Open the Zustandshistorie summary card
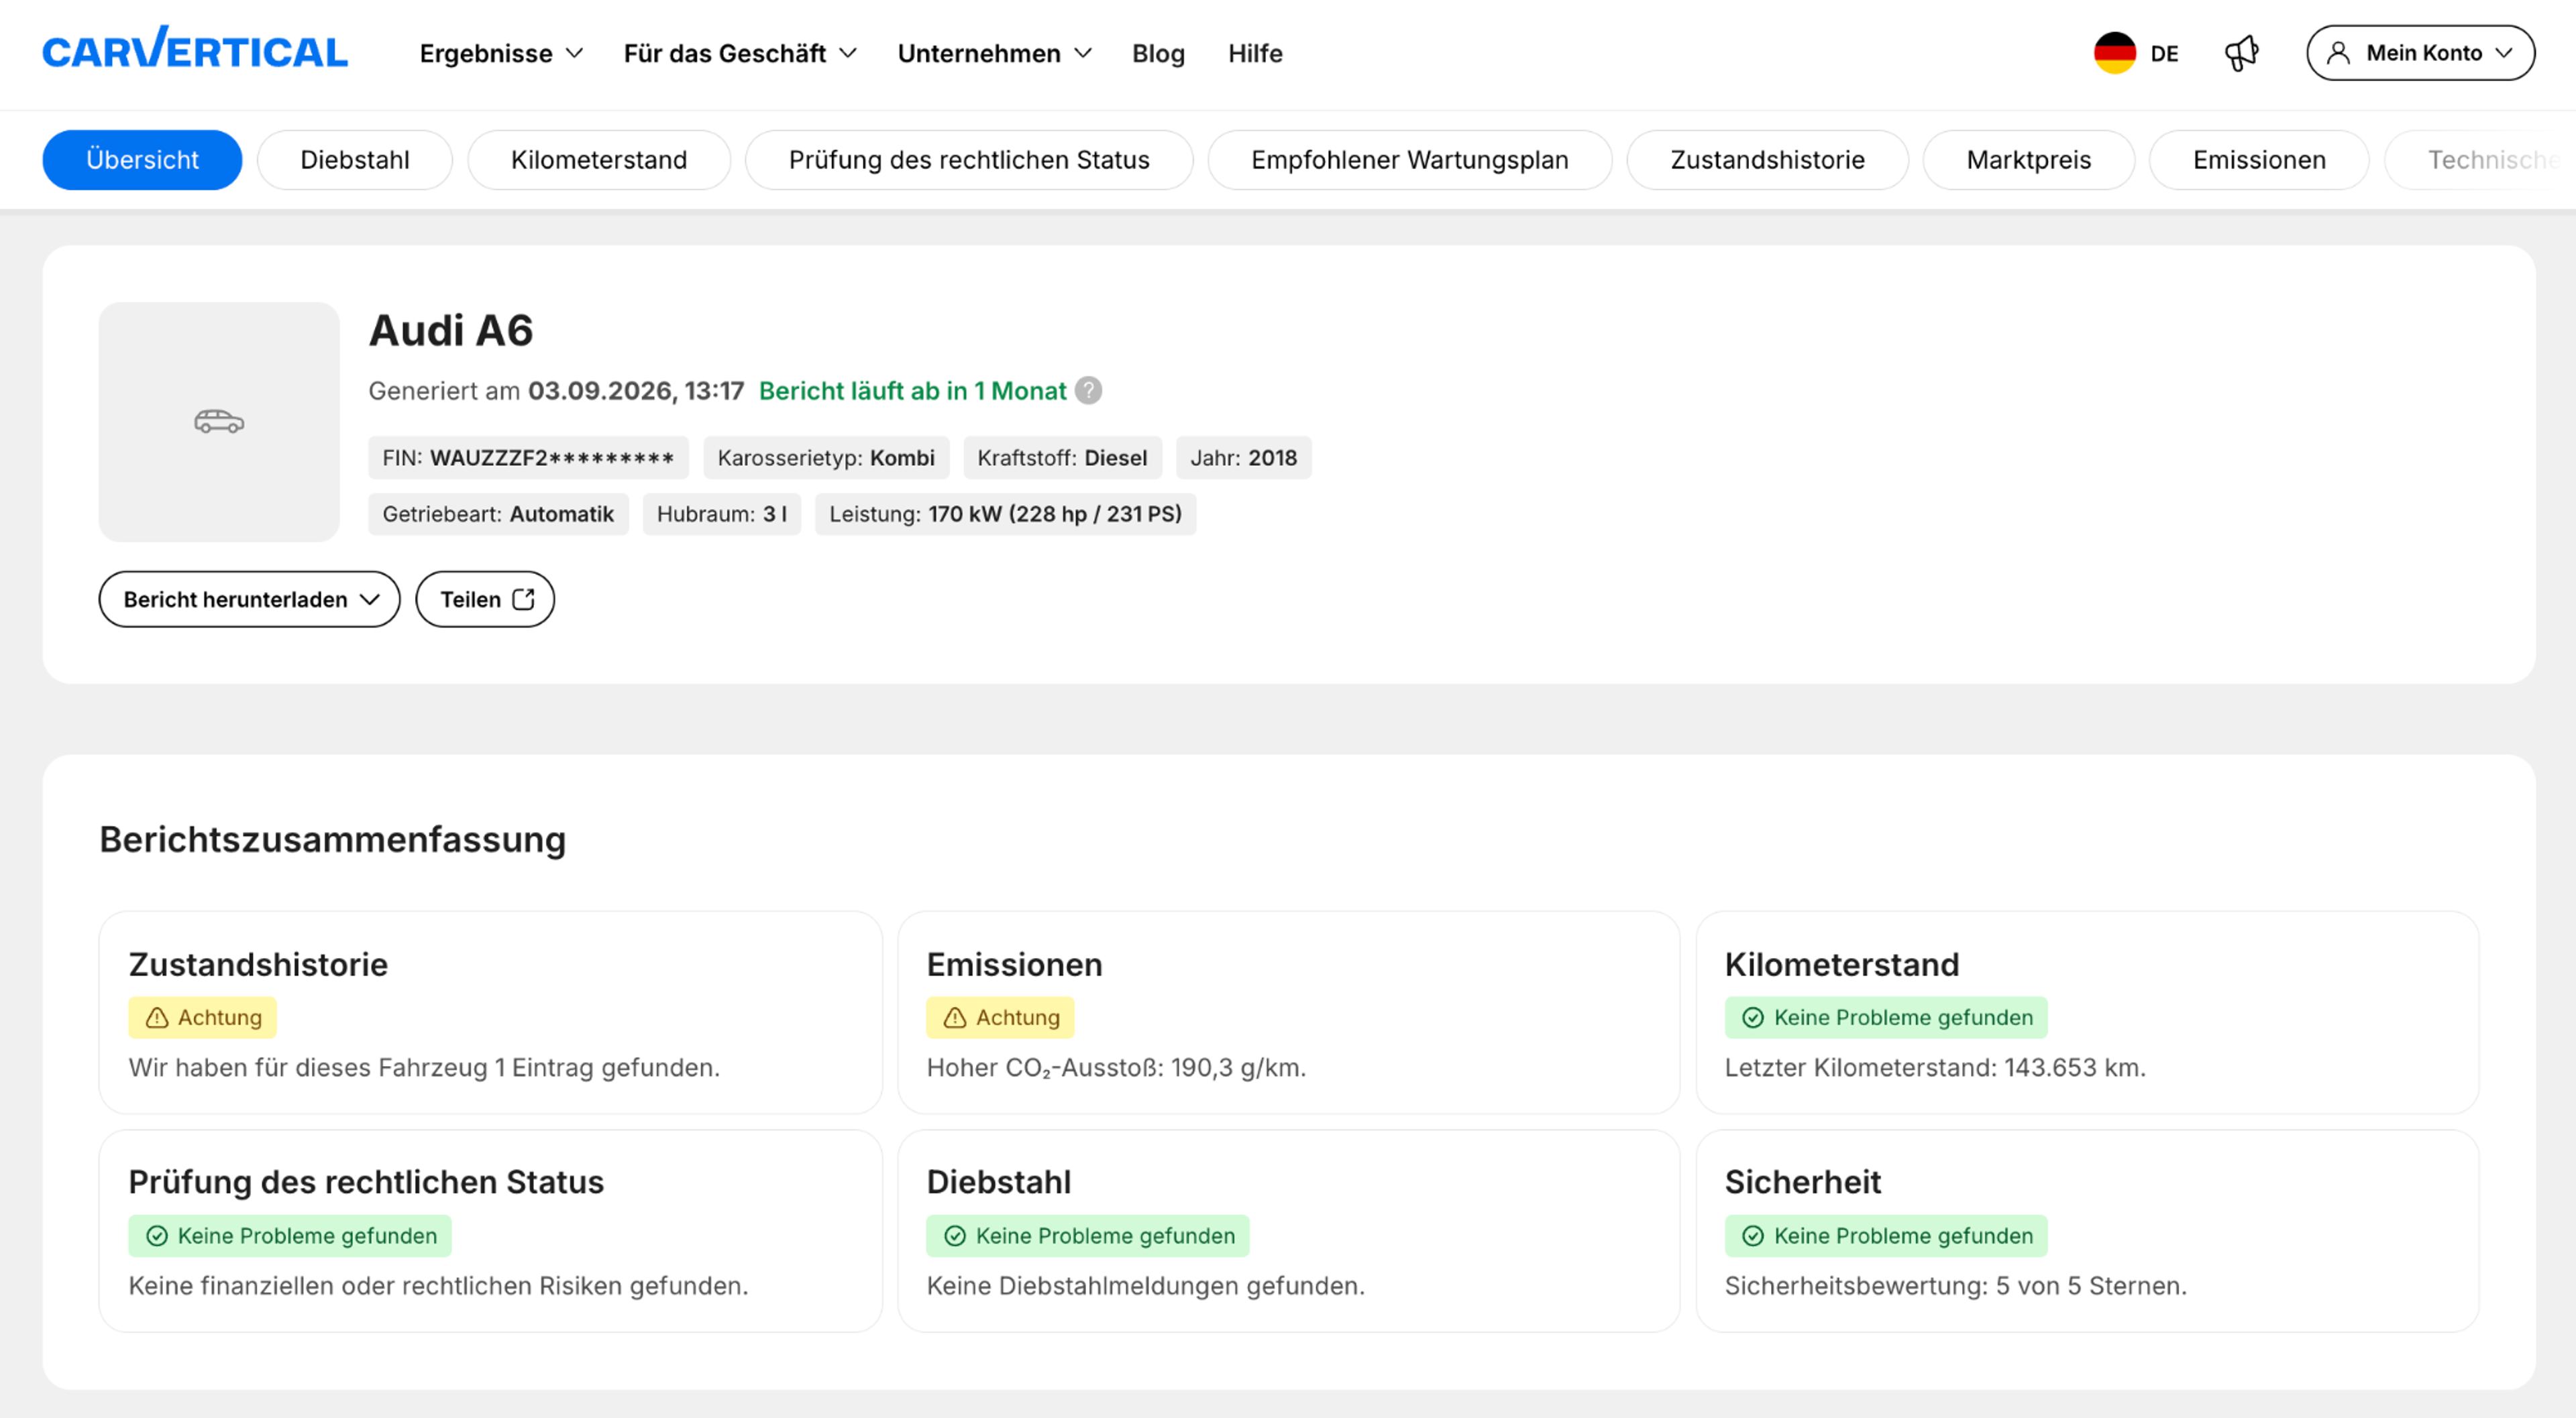Viewport: 2576px width, 1418px height. 490,1012
